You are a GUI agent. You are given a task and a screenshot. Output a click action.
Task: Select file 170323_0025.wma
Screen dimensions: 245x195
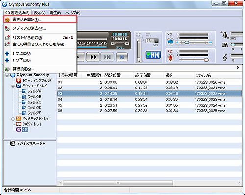[210, 111]
